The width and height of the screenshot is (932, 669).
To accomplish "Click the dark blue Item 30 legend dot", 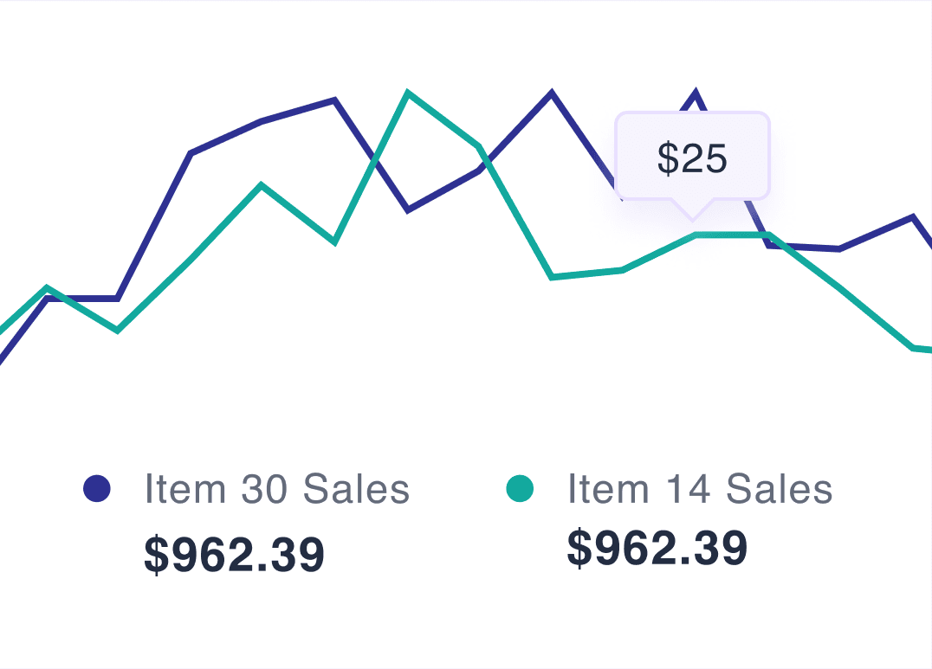I will 97,489.
